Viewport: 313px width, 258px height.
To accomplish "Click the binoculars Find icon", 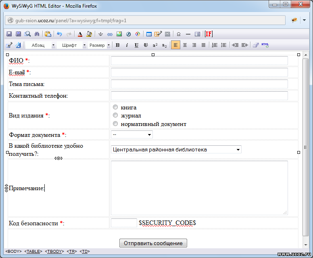I will (x=37, y=34).
